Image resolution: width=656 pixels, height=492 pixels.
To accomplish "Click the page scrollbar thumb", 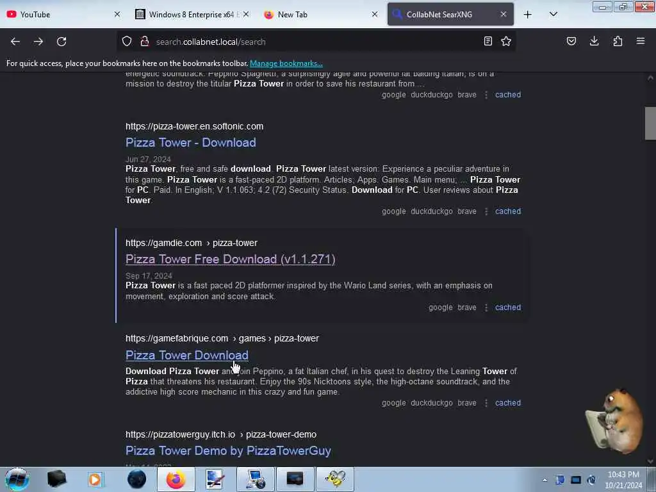I will click(650, 124).
